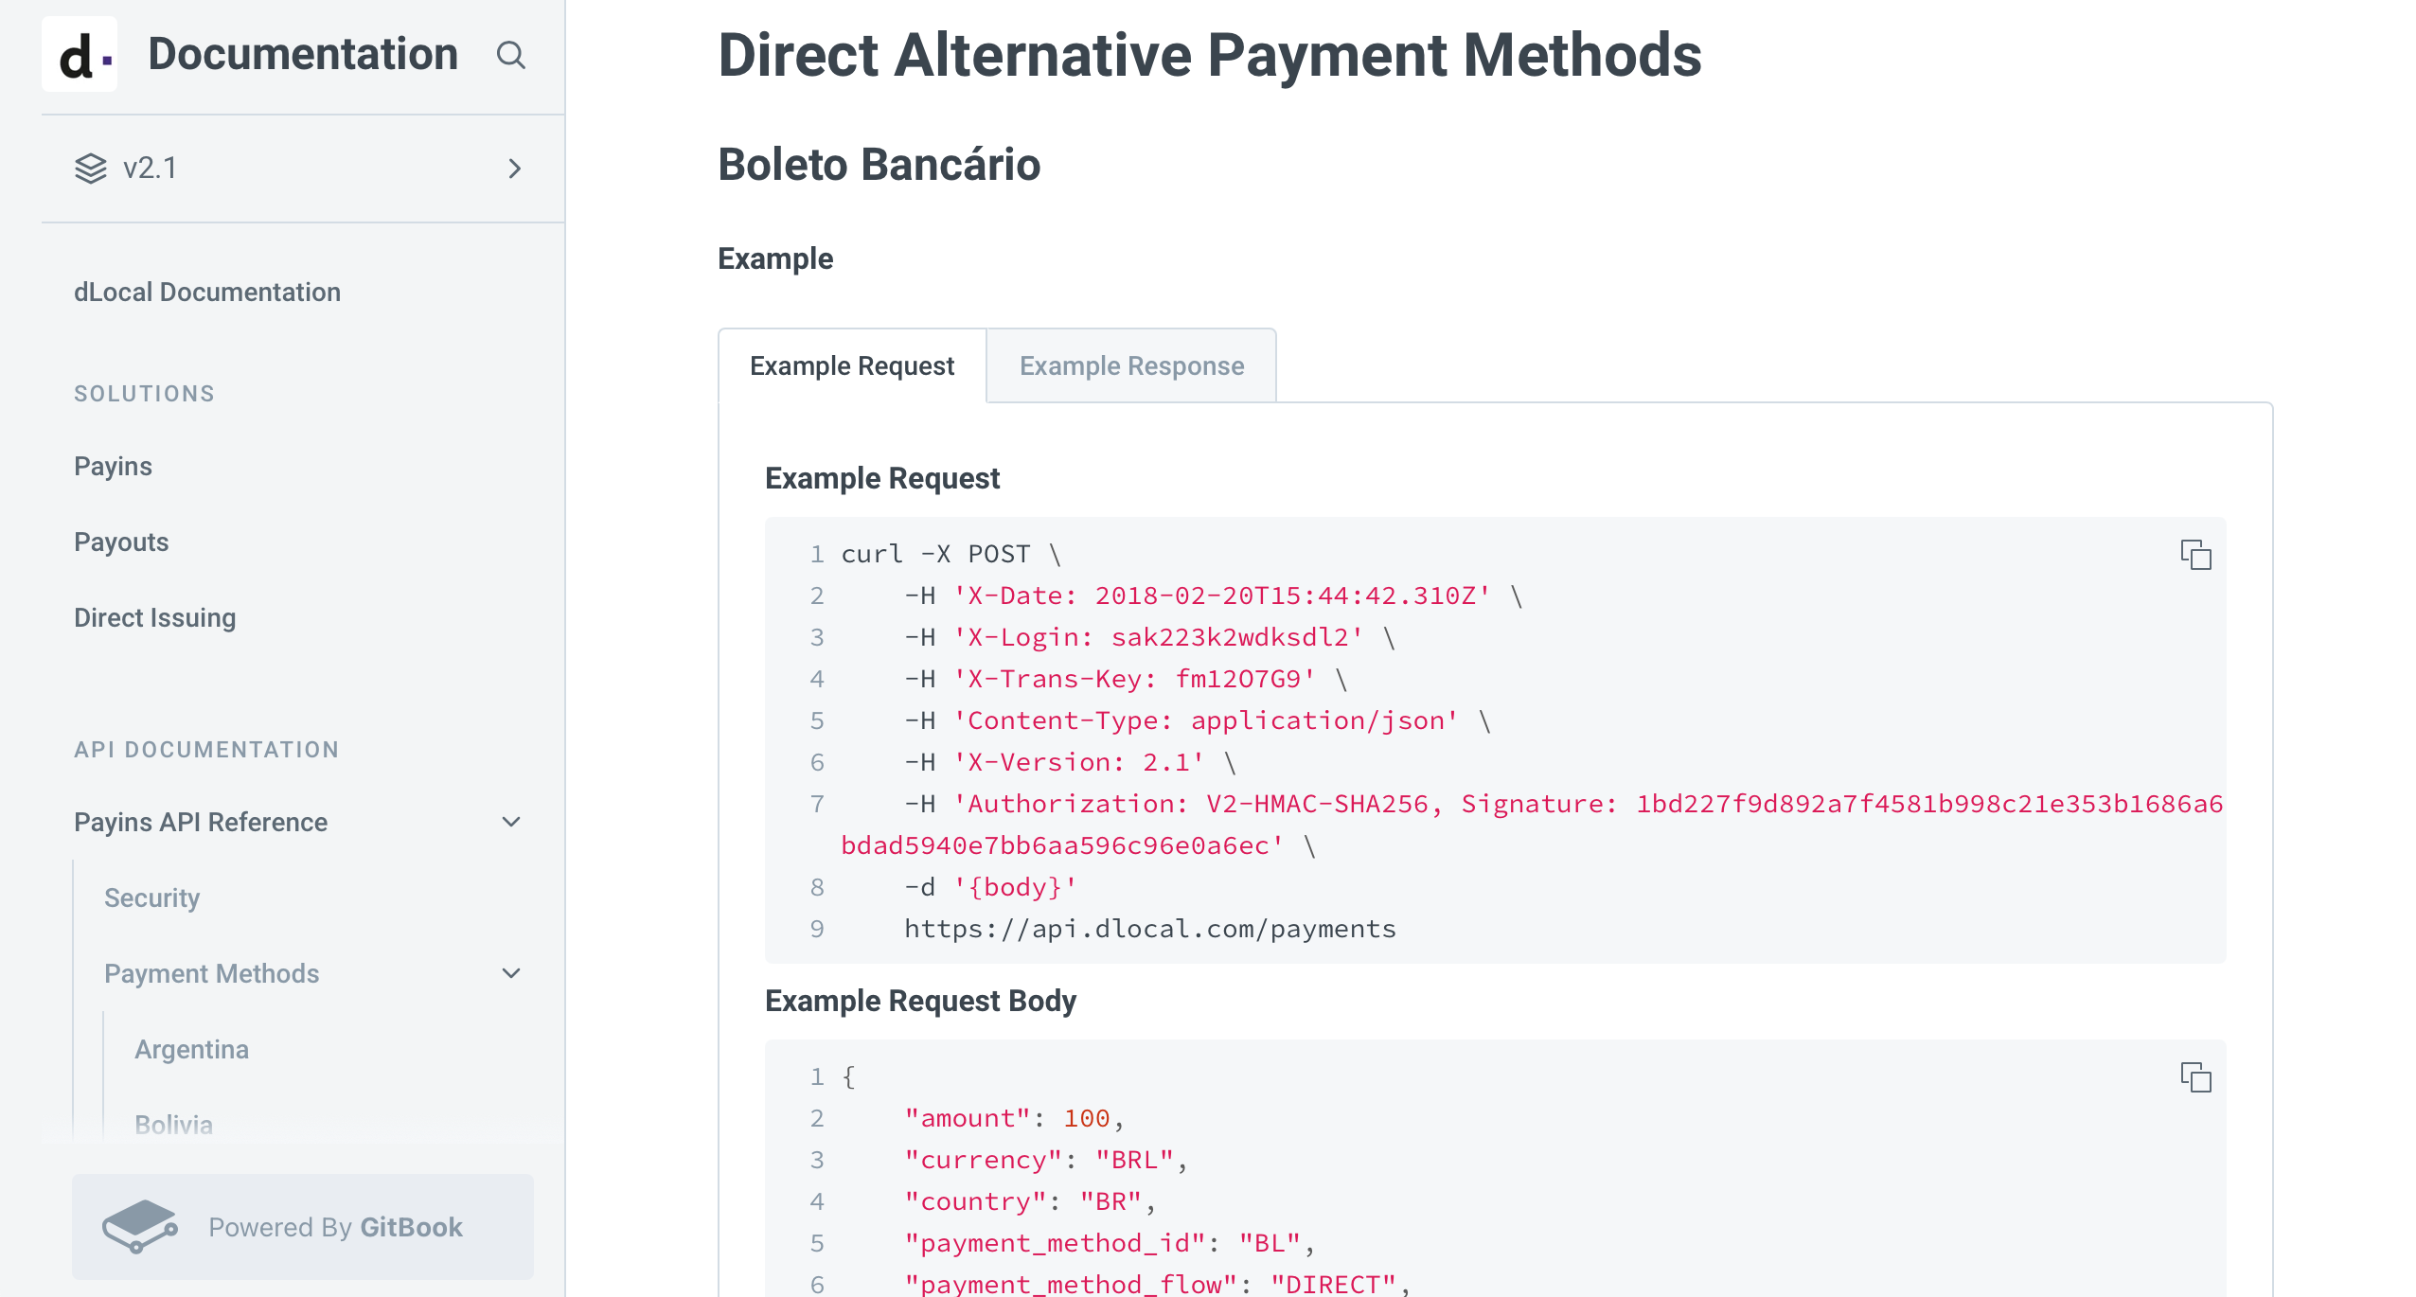Open the Payouts page
The width and height of the screenshot is (2416, 1297).
pos(121,542)
